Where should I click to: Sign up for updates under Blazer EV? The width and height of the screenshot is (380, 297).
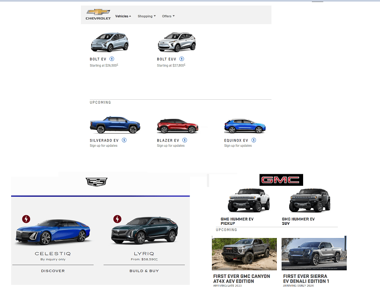click(170, 146)
